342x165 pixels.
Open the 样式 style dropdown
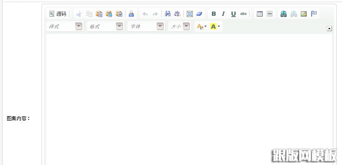coord(65,27)
